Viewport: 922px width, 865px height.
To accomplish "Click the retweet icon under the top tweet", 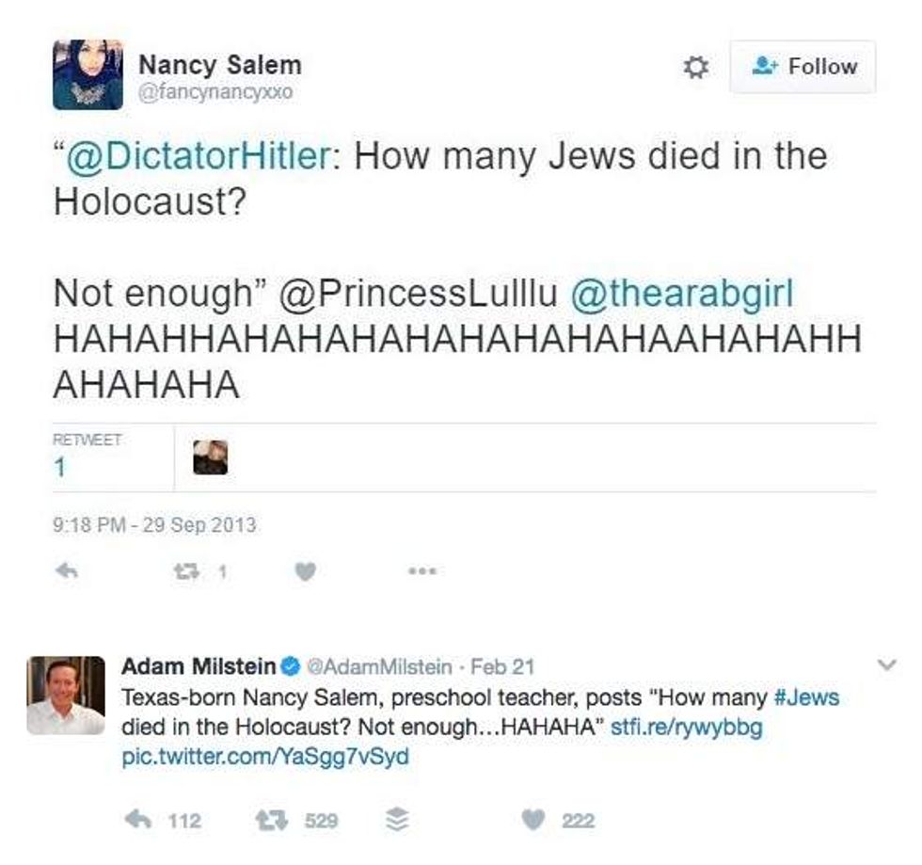I will point(183,570).
